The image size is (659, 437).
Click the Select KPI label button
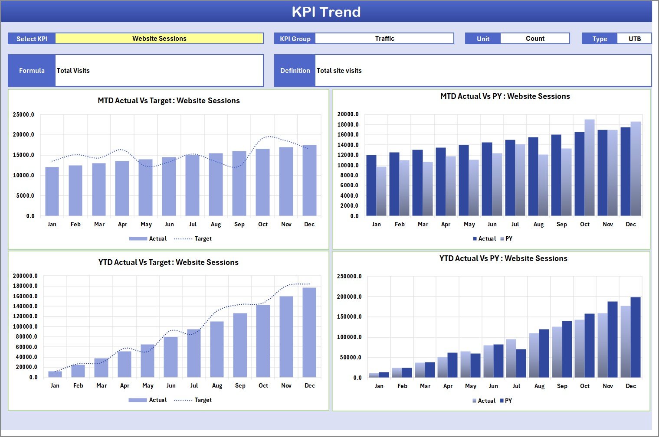pyautogui.click(x=31, y=38)
